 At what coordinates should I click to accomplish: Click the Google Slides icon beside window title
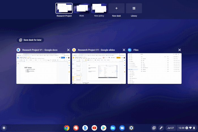74,50
